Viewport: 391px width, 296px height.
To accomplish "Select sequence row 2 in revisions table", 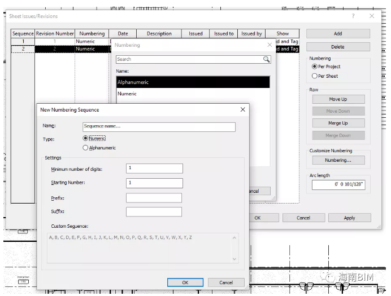I will click(x=23, y=48).
